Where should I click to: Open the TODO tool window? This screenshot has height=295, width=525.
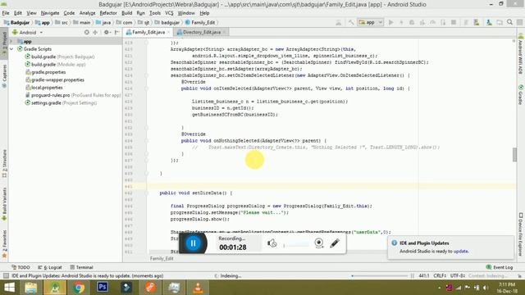pyautogui.click(x=21, y=267)
